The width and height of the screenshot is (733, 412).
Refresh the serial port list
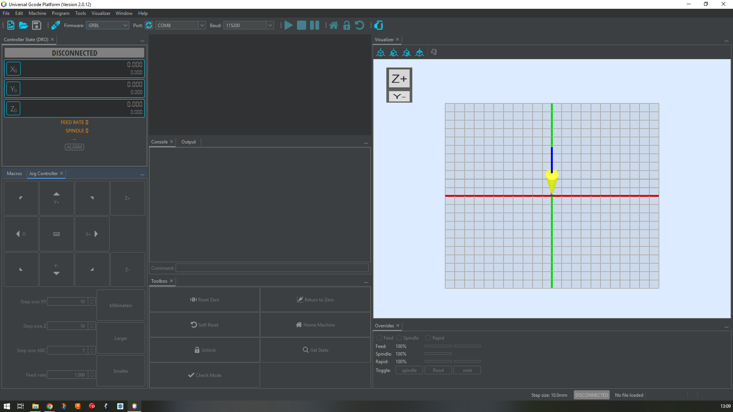(149, 25)
